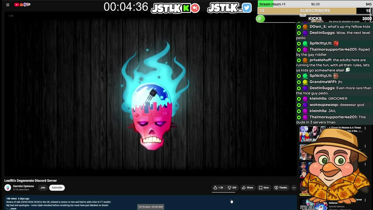Click the '18k views 3 days ago' text

(18, 199)
